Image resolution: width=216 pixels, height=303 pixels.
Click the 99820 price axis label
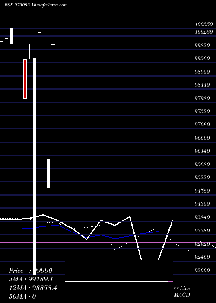202,45
